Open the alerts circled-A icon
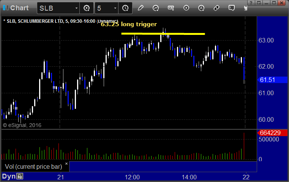Image resolution: width=289 pixels, height=182 pixels. [x=201, y=8]
